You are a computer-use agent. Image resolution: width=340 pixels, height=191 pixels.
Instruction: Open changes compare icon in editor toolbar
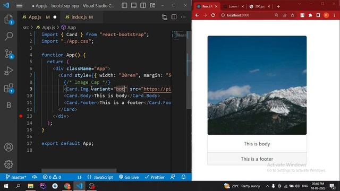tap(165, 17)
